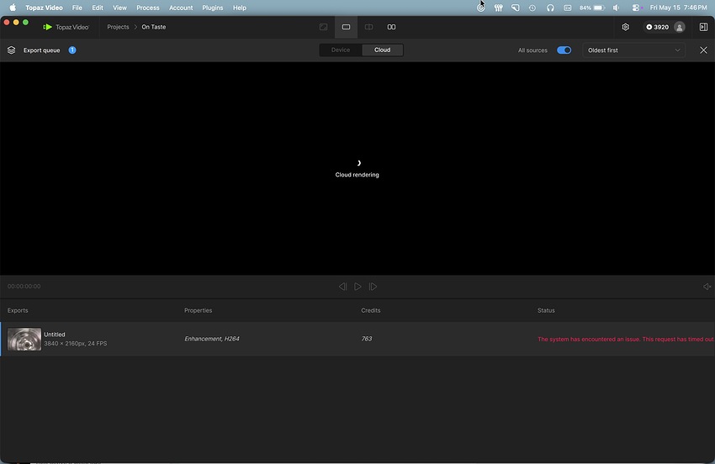Open the Control Center icon

coord(636,8)
